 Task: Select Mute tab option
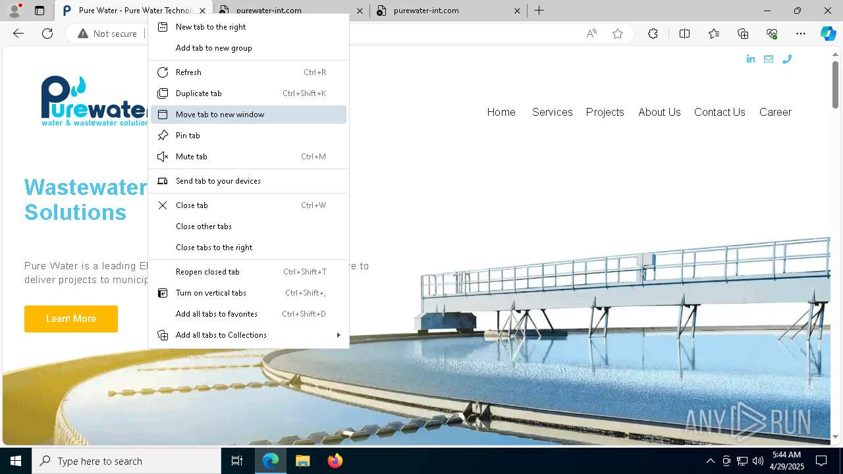pos(248,157)
